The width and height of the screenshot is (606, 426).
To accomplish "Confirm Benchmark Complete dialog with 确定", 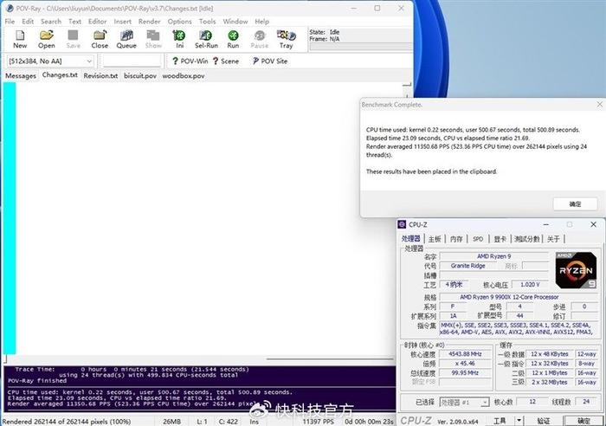I will coord(575,203).
